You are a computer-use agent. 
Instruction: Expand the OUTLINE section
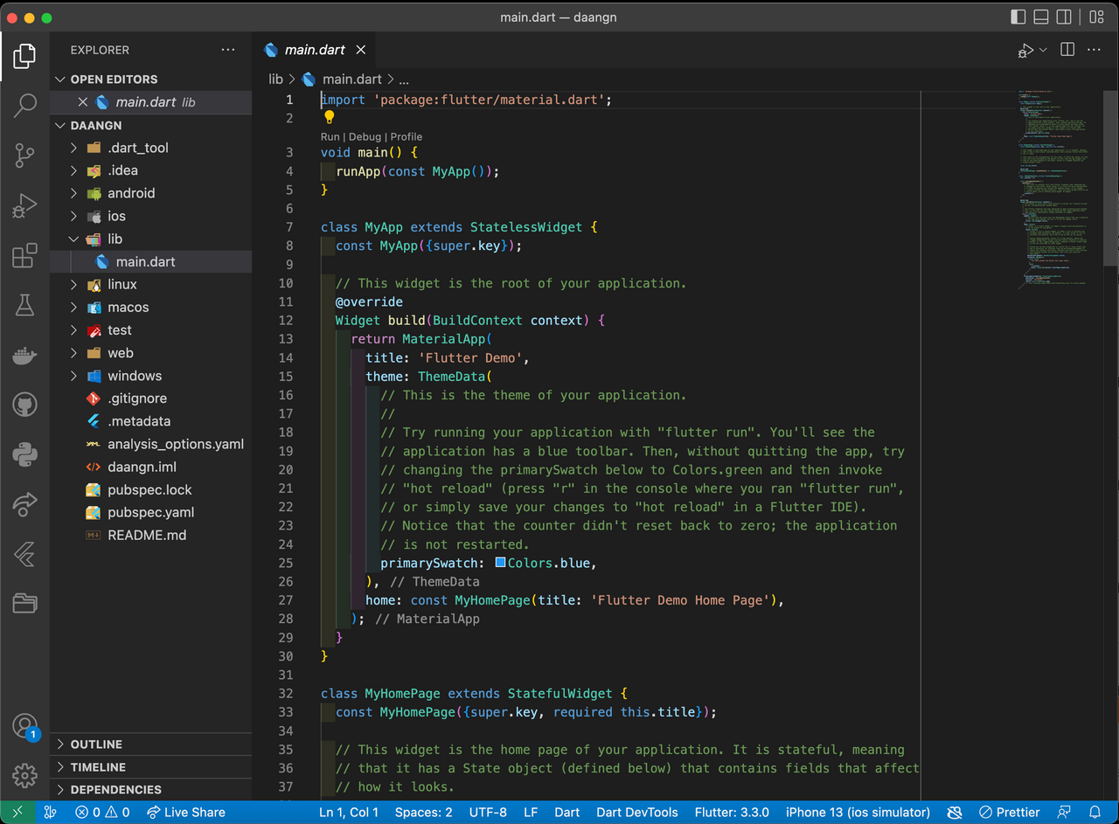(150, 744)
